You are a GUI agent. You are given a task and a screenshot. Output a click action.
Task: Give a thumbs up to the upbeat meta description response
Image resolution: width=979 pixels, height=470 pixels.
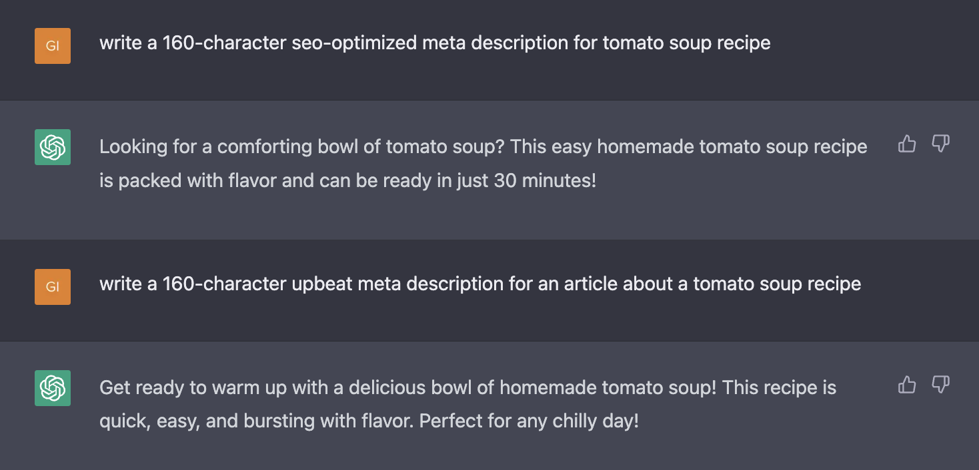[907, 385]
